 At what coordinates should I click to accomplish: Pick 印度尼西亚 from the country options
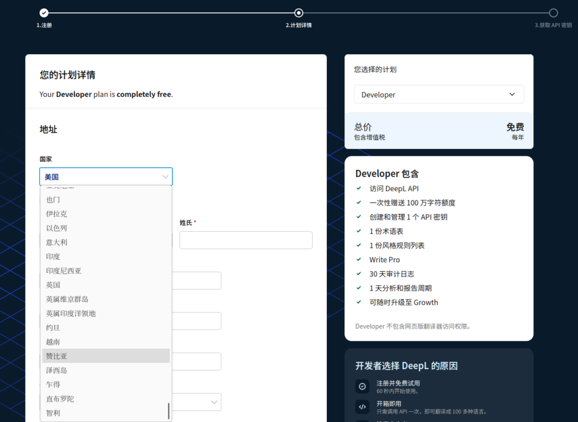[106, 271]
